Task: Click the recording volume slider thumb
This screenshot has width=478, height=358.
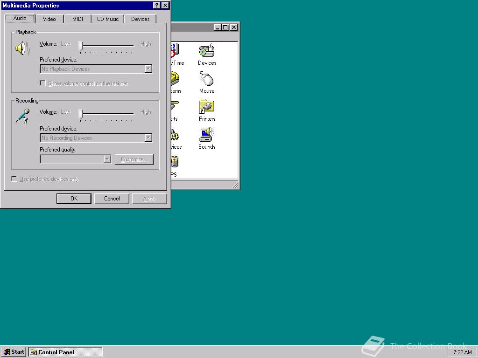Action: tap(80, 115)
